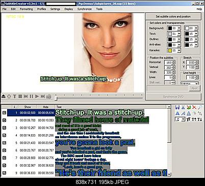The image size is (205, 186).
Task: Toggle the checkbox for subtitle line 7
Action: [x=5, y=158]
